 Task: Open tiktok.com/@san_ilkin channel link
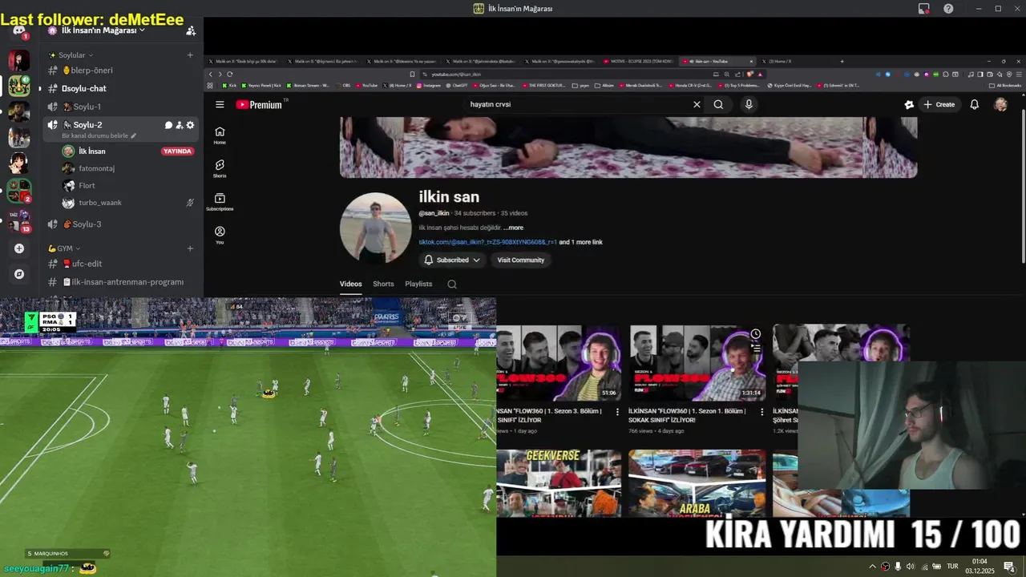(x=487, y=242)
